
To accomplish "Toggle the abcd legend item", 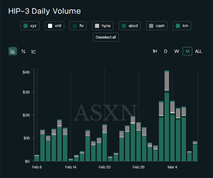I will (130, 26).
